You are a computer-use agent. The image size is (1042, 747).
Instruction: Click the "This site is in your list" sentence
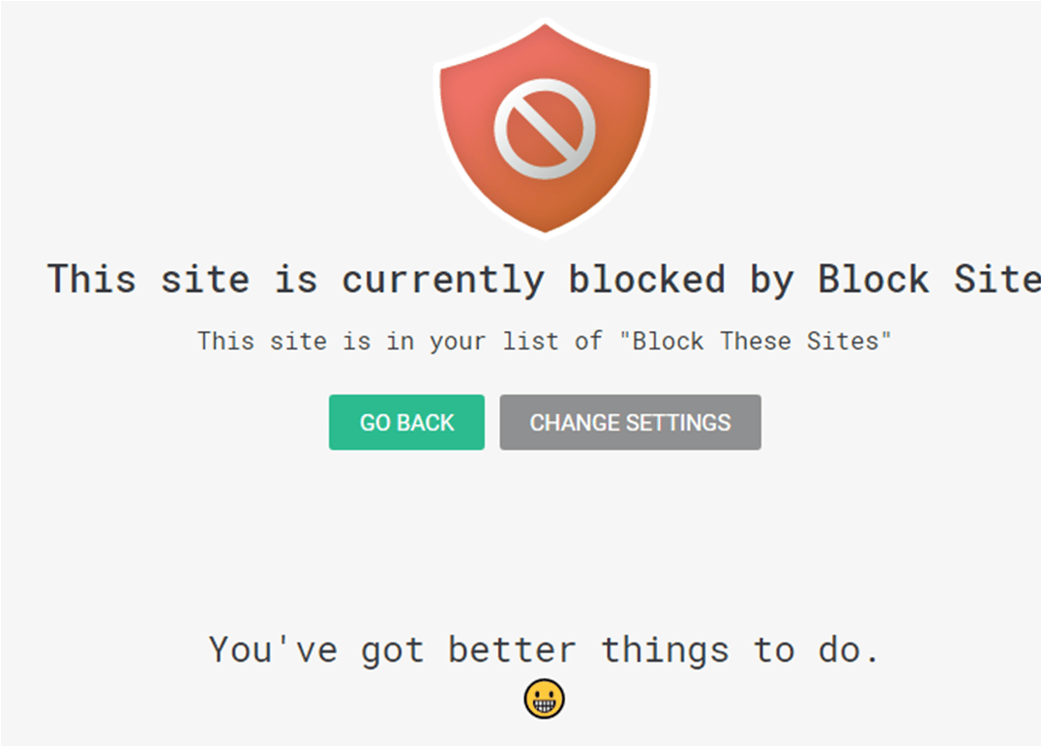545,341
